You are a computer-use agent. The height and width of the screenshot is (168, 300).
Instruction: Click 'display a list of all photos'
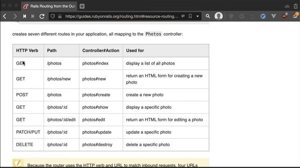pos(150,63)
